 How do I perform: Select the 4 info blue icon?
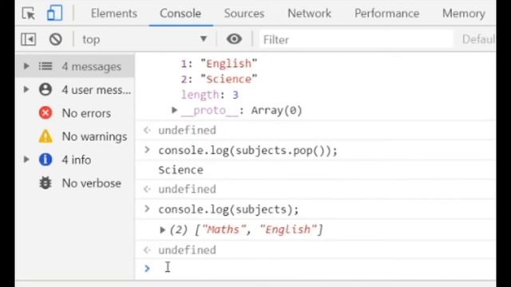pos(46,159)
